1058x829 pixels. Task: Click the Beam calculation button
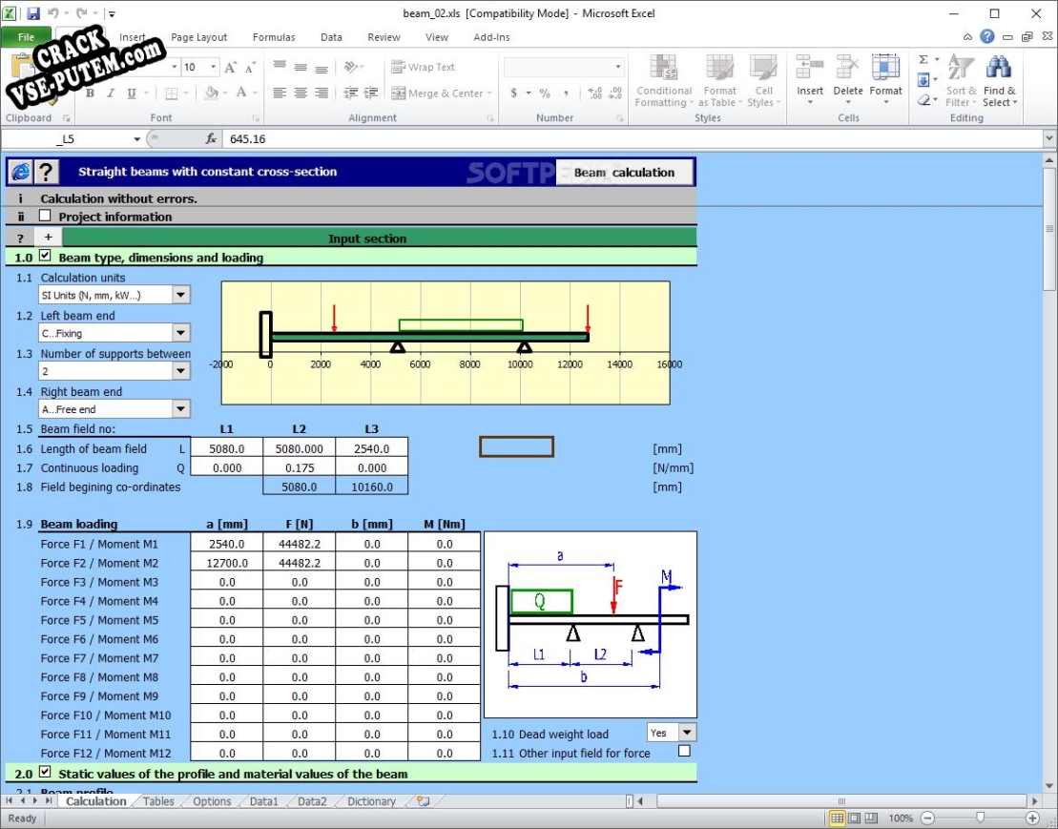624,172
